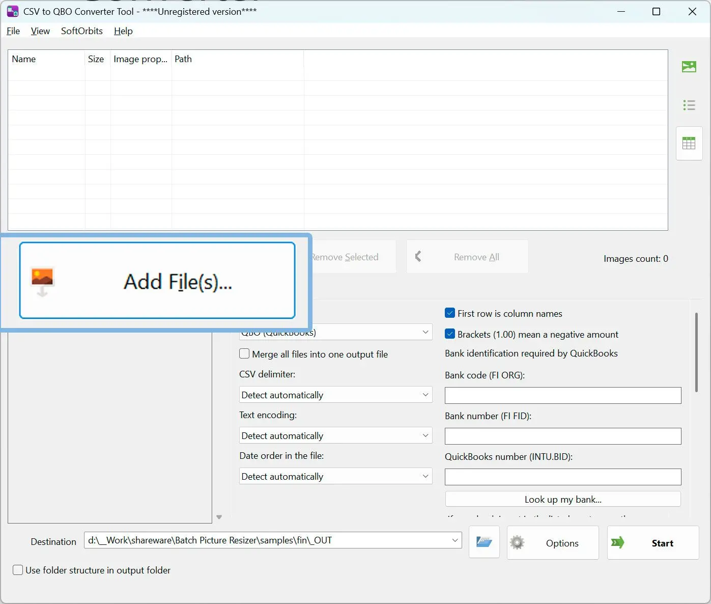Enable 'Merge all files into one output file'
Screen dimensions: 711x604
[x=244, y=354]
